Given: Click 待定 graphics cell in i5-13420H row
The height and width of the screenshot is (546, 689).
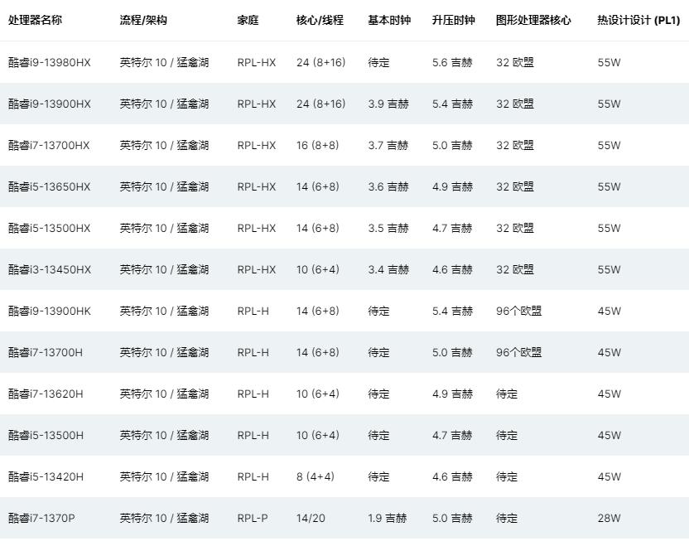Looking at the screenshot, I should point(507,477).
